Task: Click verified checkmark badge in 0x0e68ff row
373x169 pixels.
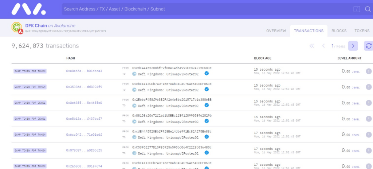Action: click(x=207, y=105)
